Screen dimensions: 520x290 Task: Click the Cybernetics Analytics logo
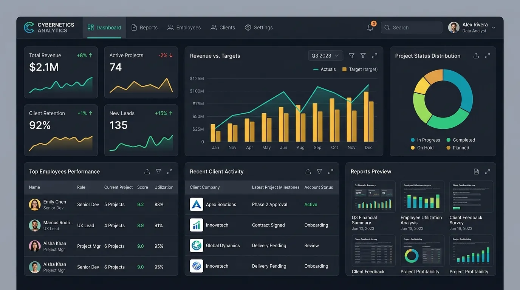(49, 28)
